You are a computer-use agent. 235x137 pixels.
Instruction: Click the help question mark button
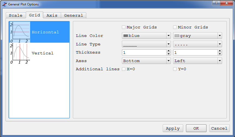(x=216, y=3)
